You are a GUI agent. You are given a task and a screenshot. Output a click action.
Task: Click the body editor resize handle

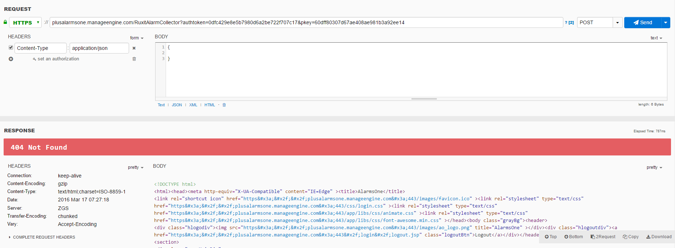click(x=424, y=99)
